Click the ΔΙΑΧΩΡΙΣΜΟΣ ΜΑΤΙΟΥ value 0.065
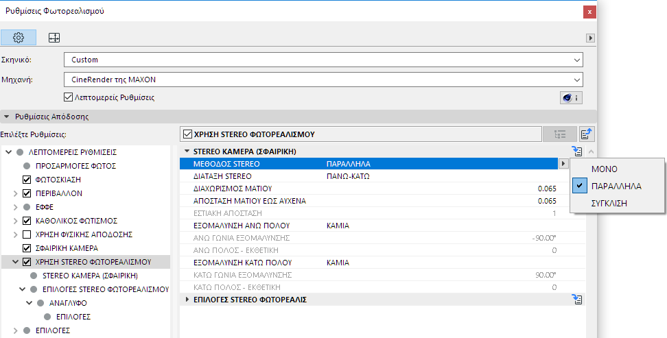667x338 pixels. pos(547,189)
